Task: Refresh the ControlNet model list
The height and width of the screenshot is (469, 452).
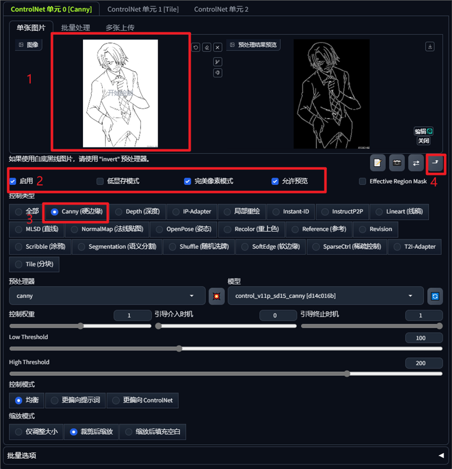Action: click(433, 296)
